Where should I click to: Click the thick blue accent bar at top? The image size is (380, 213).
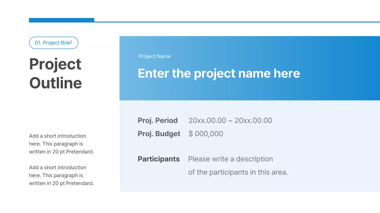pos(61,20)
